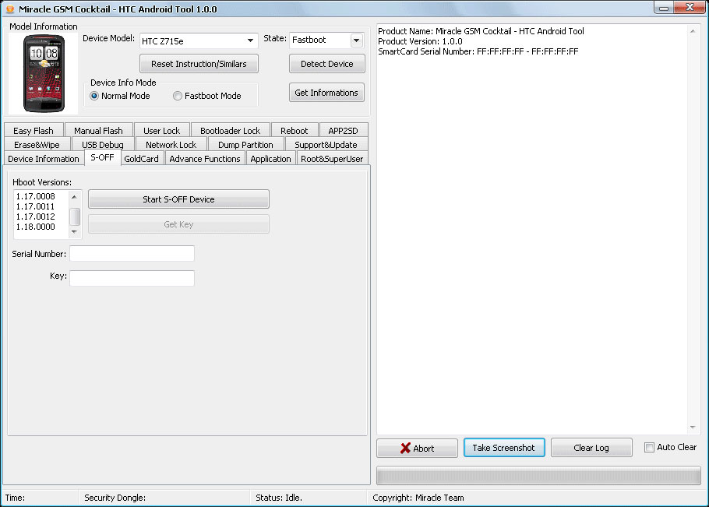Select Hboot version 1.17.0012

pyautogui.click(x=36, y=217)
